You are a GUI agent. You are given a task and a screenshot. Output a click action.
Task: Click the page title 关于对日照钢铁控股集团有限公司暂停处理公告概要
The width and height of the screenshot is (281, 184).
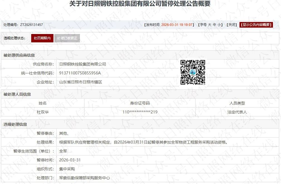click(140, 3)
